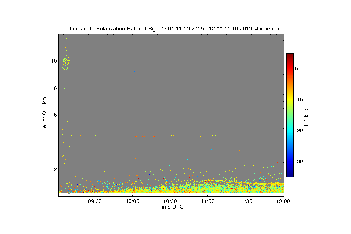Click the height tick label 6
This screenshot has width=351, height=234.
55,115
